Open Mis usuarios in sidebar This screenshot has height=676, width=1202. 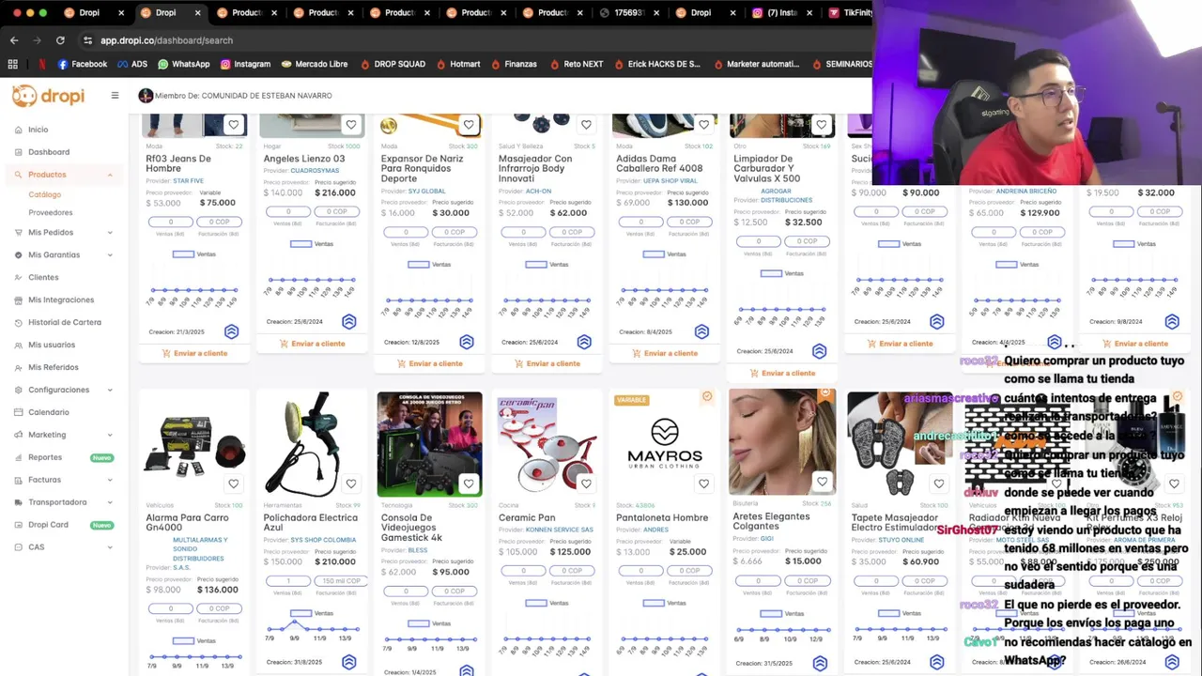(x=52, y=345)
